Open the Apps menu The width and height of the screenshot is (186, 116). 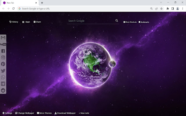tap(26, 22)
